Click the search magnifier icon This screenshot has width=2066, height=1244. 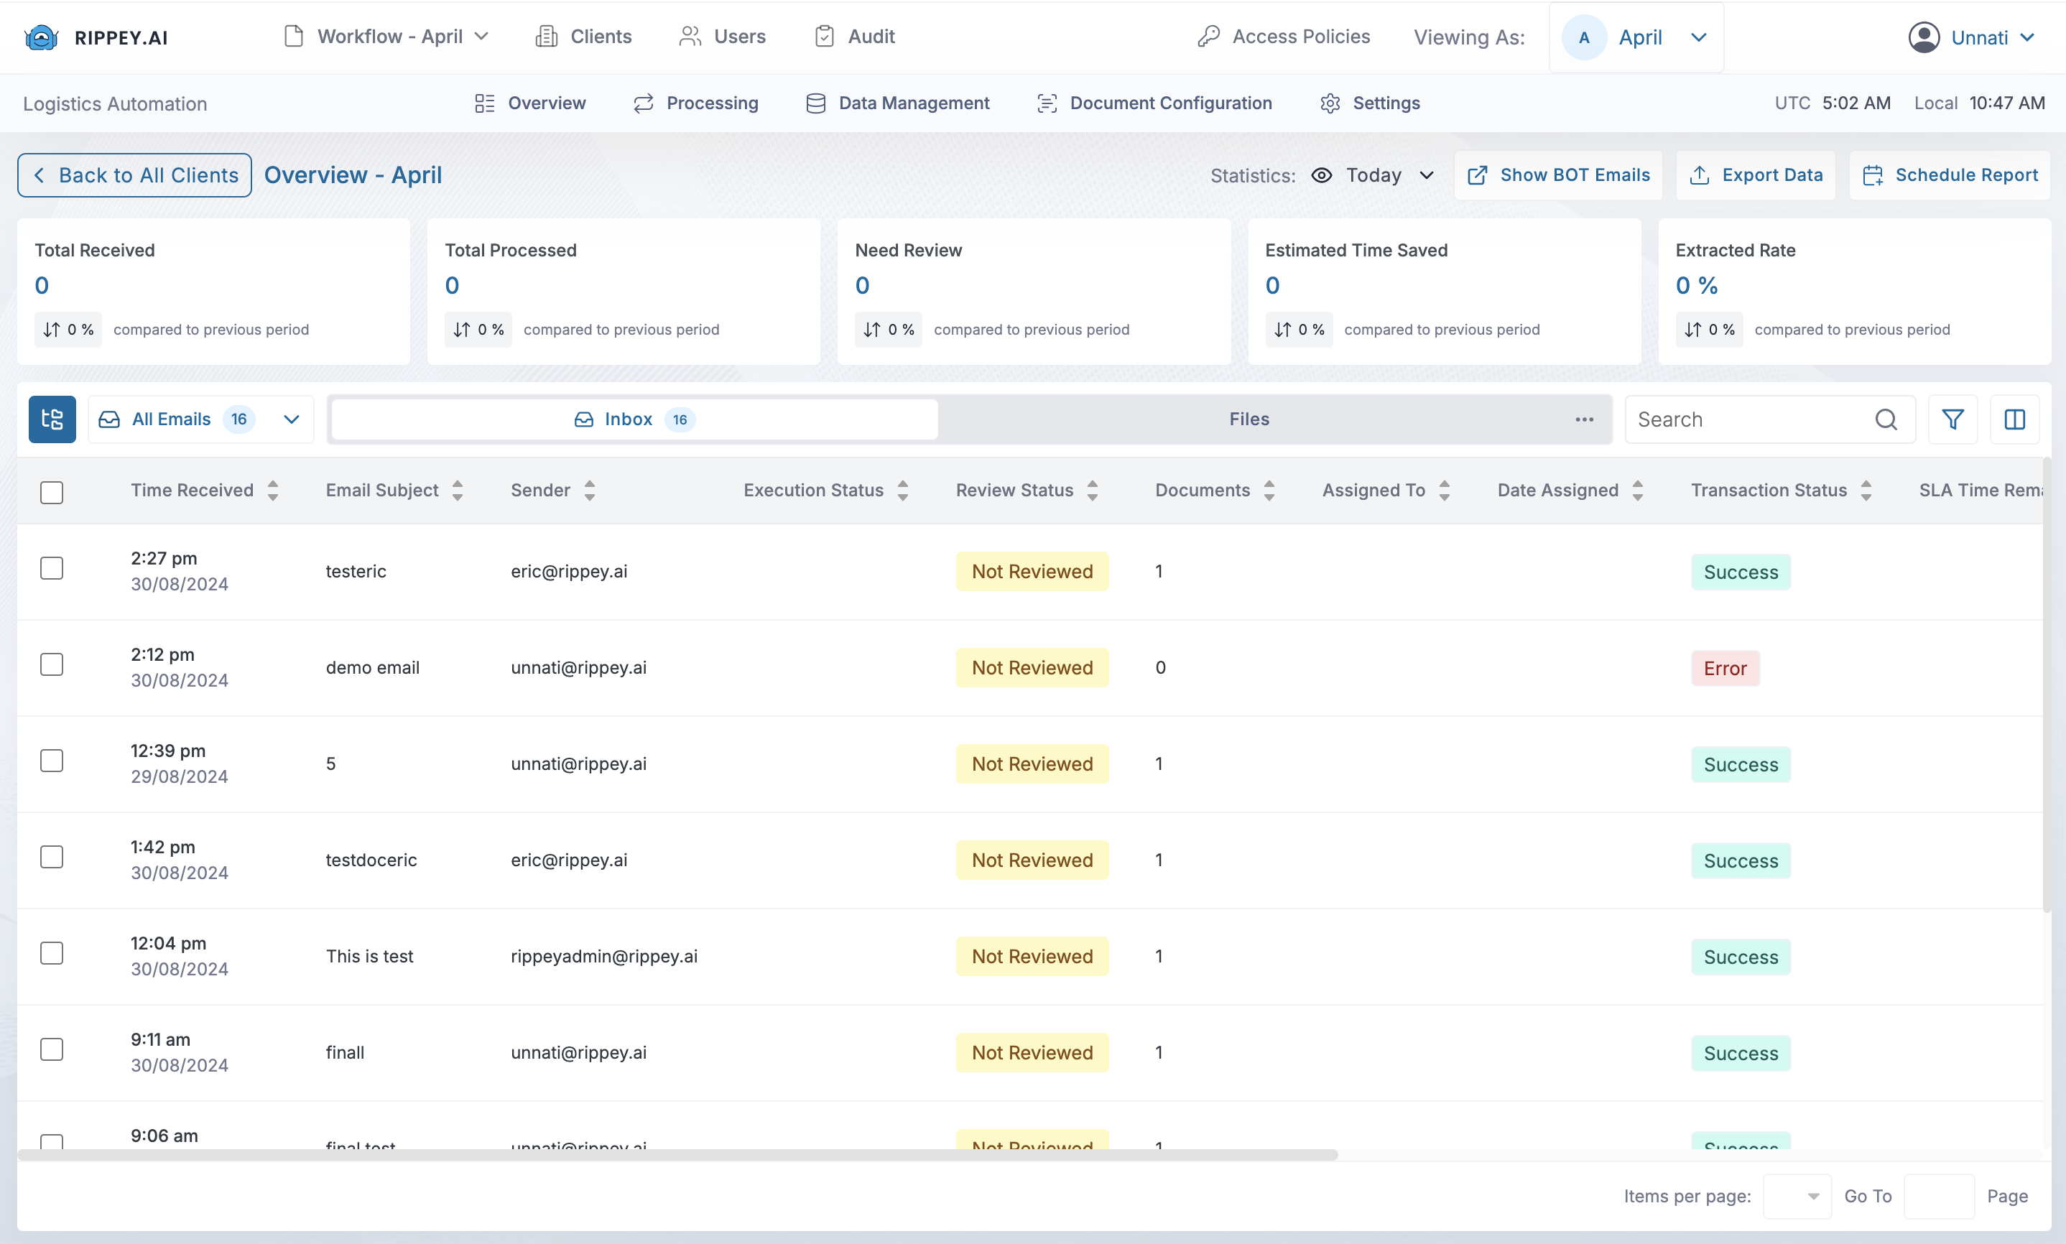pos(1886,419)
